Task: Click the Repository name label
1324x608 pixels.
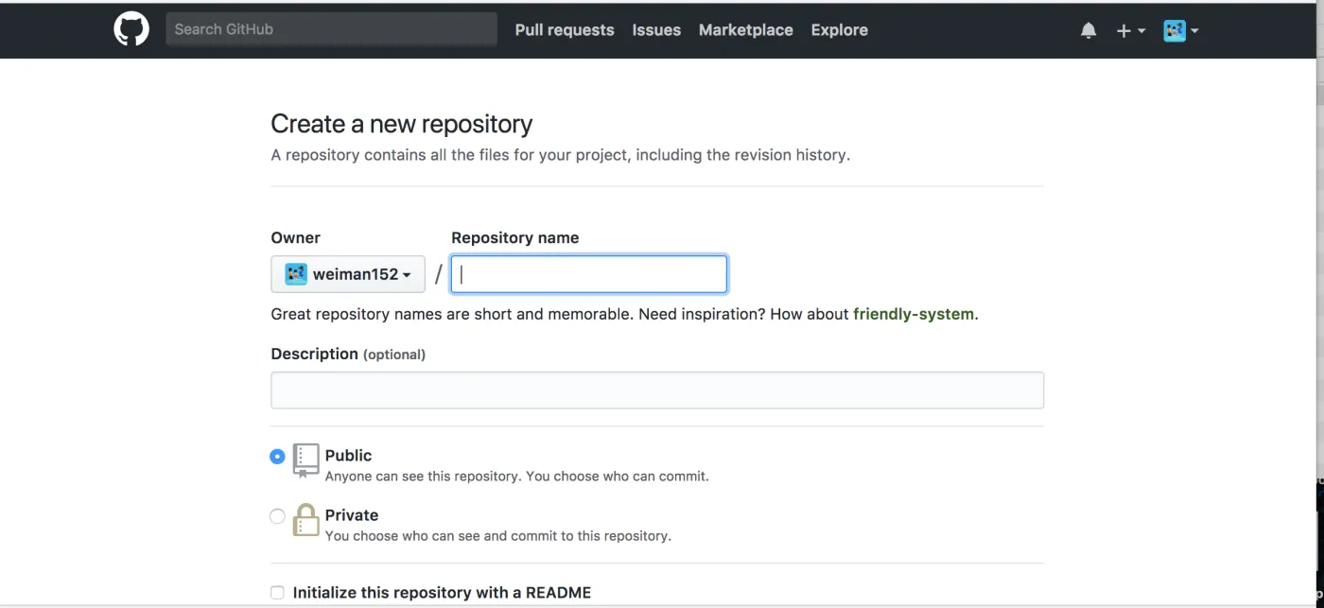Action: (515, 237)
